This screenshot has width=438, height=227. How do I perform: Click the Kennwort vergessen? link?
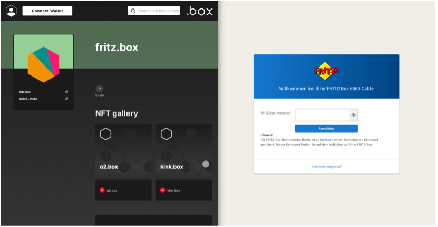tap(326, 166)
